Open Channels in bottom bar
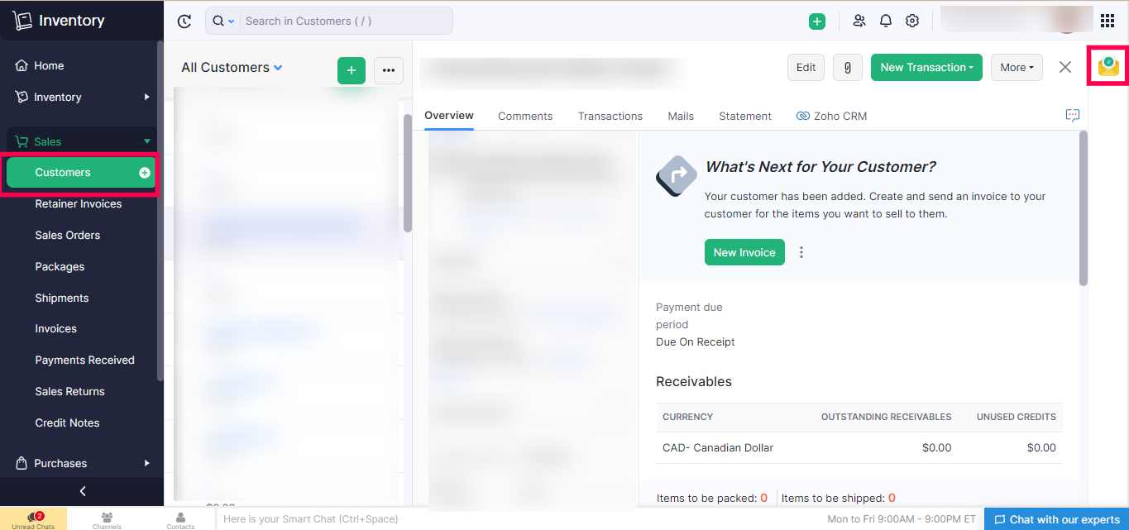The image size is (1129, 530). pyautogui.click(x=107, y=519)
